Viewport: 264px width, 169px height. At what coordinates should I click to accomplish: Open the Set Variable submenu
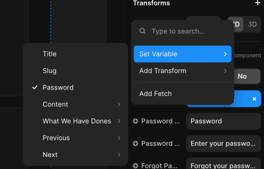point(182,54)
